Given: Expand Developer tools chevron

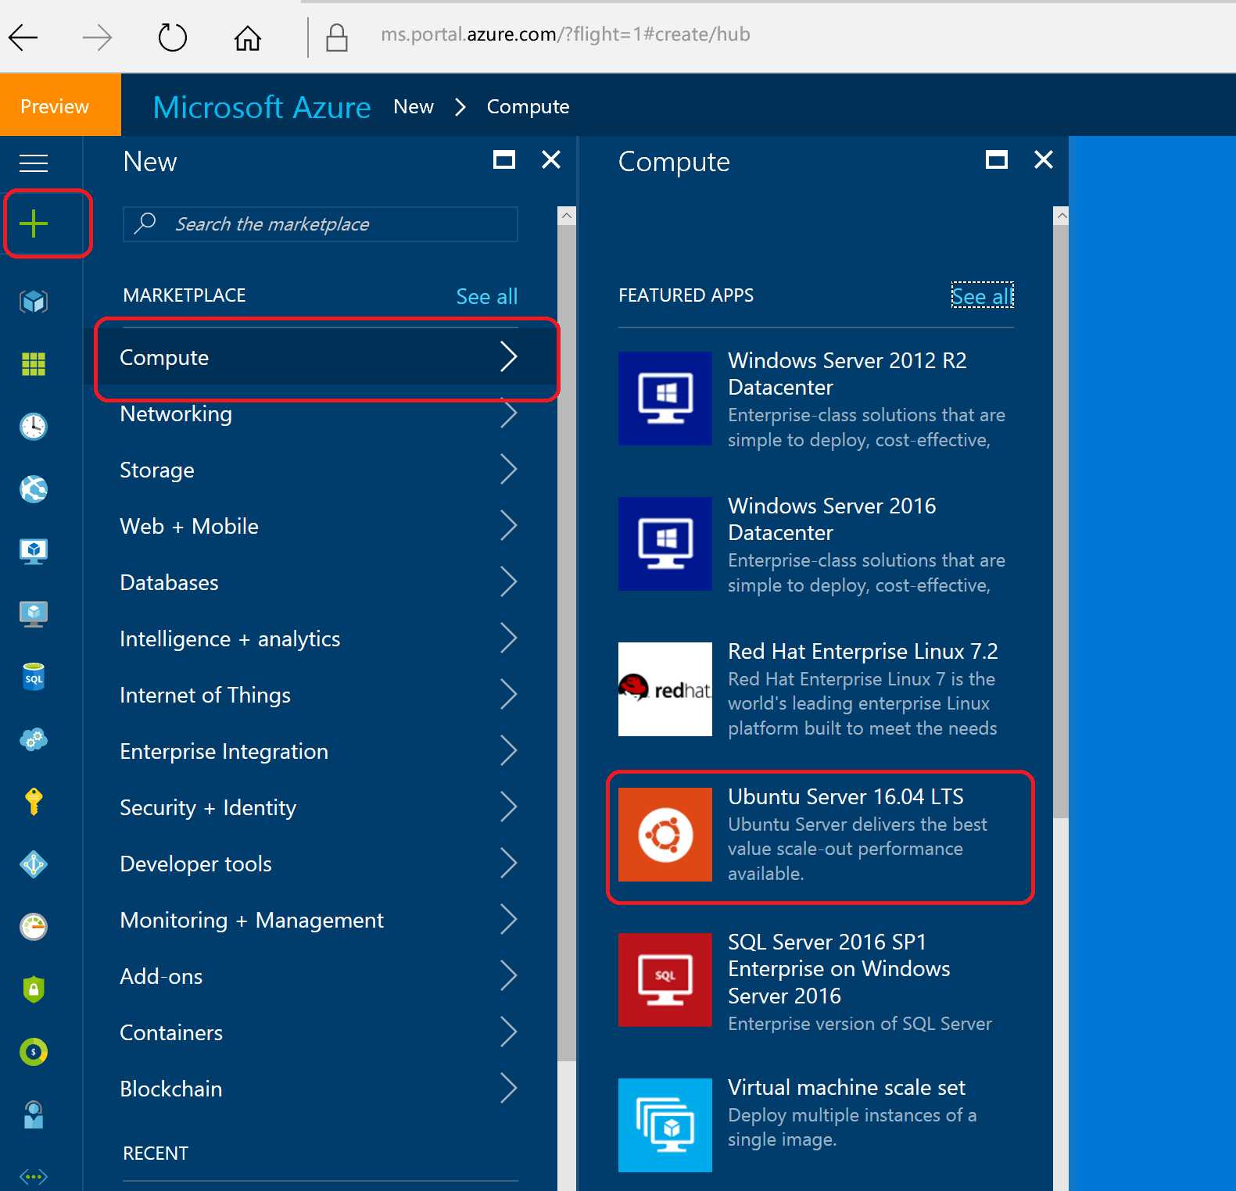Looking at the screenshot, I should click(x=509, y=863).
